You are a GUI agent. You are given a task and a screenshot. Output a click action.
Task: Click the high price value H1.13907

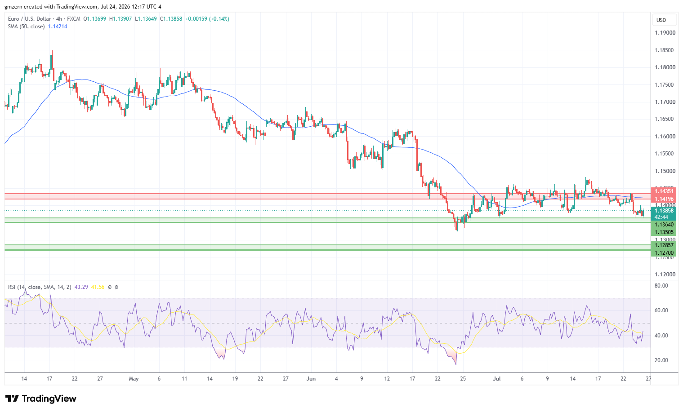coord(121,19)
